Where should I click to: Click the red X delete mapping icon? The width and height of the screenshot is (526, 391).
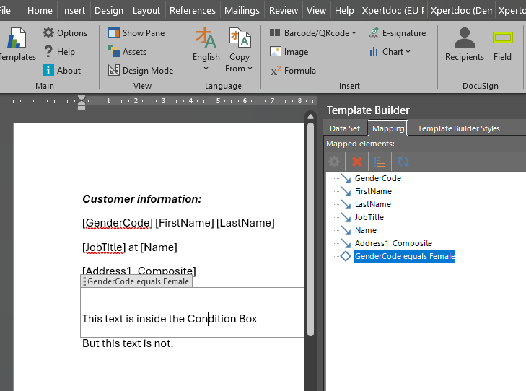(357, 162)
